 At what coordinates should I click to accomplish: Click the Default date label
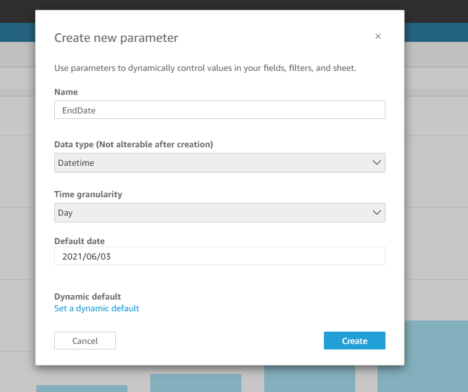coord(79,241)
